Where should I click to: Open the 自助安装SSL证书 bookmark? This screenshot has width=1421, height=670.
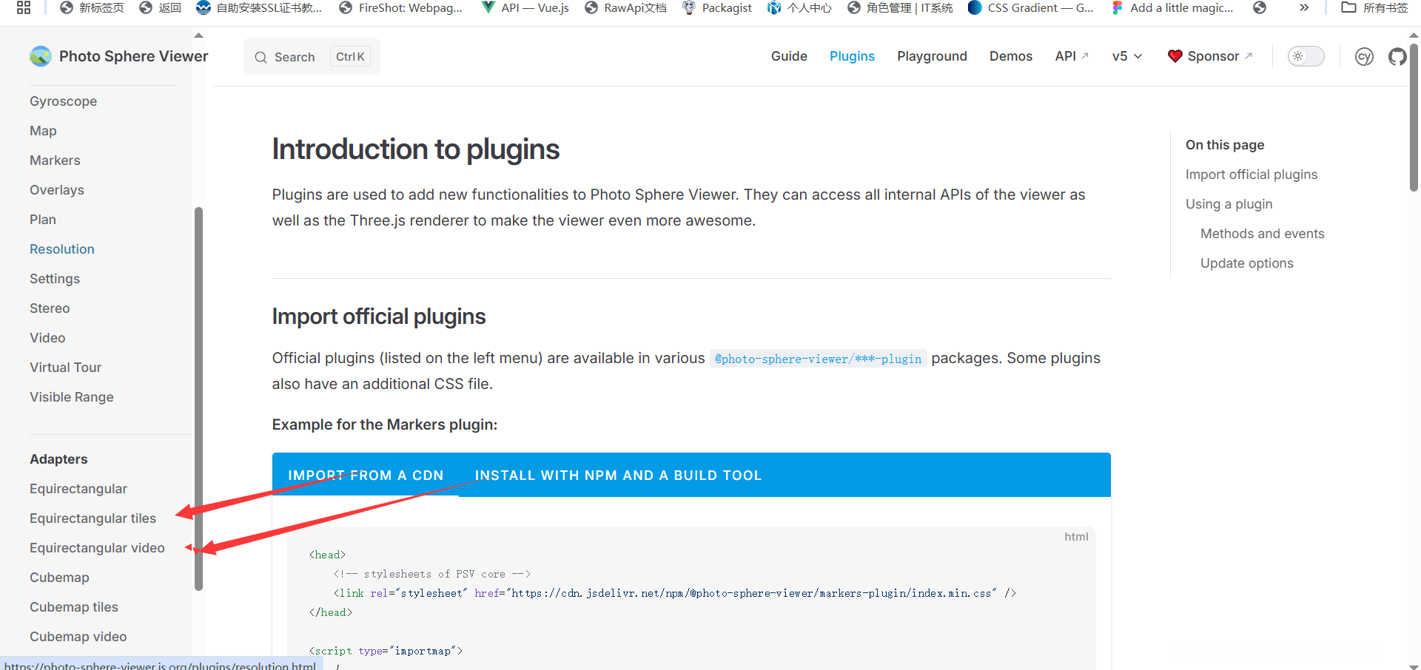259,7
